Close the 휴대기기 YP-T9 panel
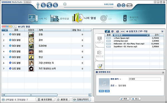This screenshot has width=167, height=103. click(162, 31)
